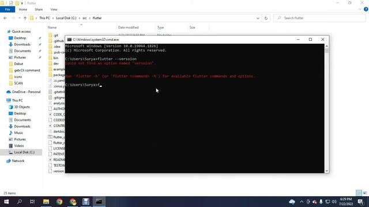
Task: Open Explorer help question mark icon
Action: tap(366, 9)
